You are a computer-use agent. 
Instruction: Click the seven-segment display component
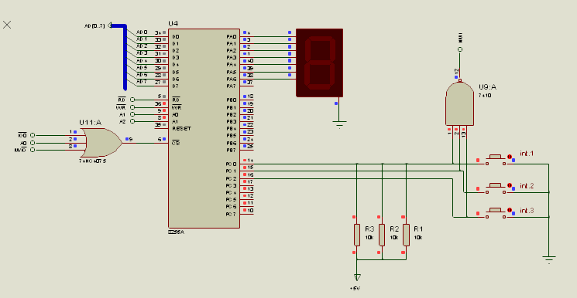click(x=319, y=63)
